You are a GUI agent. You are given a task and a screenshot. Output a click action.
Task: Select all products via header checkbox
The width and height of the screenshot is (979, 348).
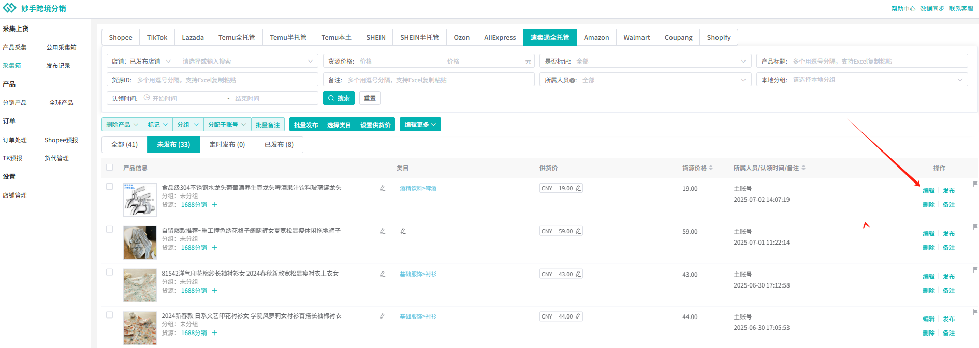pyautogui.click(x=109, y=168)
